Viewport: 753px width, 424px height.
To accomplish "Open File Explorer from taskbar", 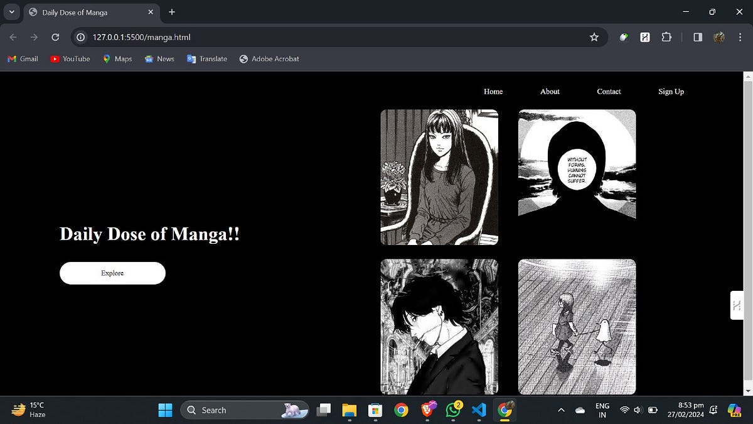I will click(349, 410).
